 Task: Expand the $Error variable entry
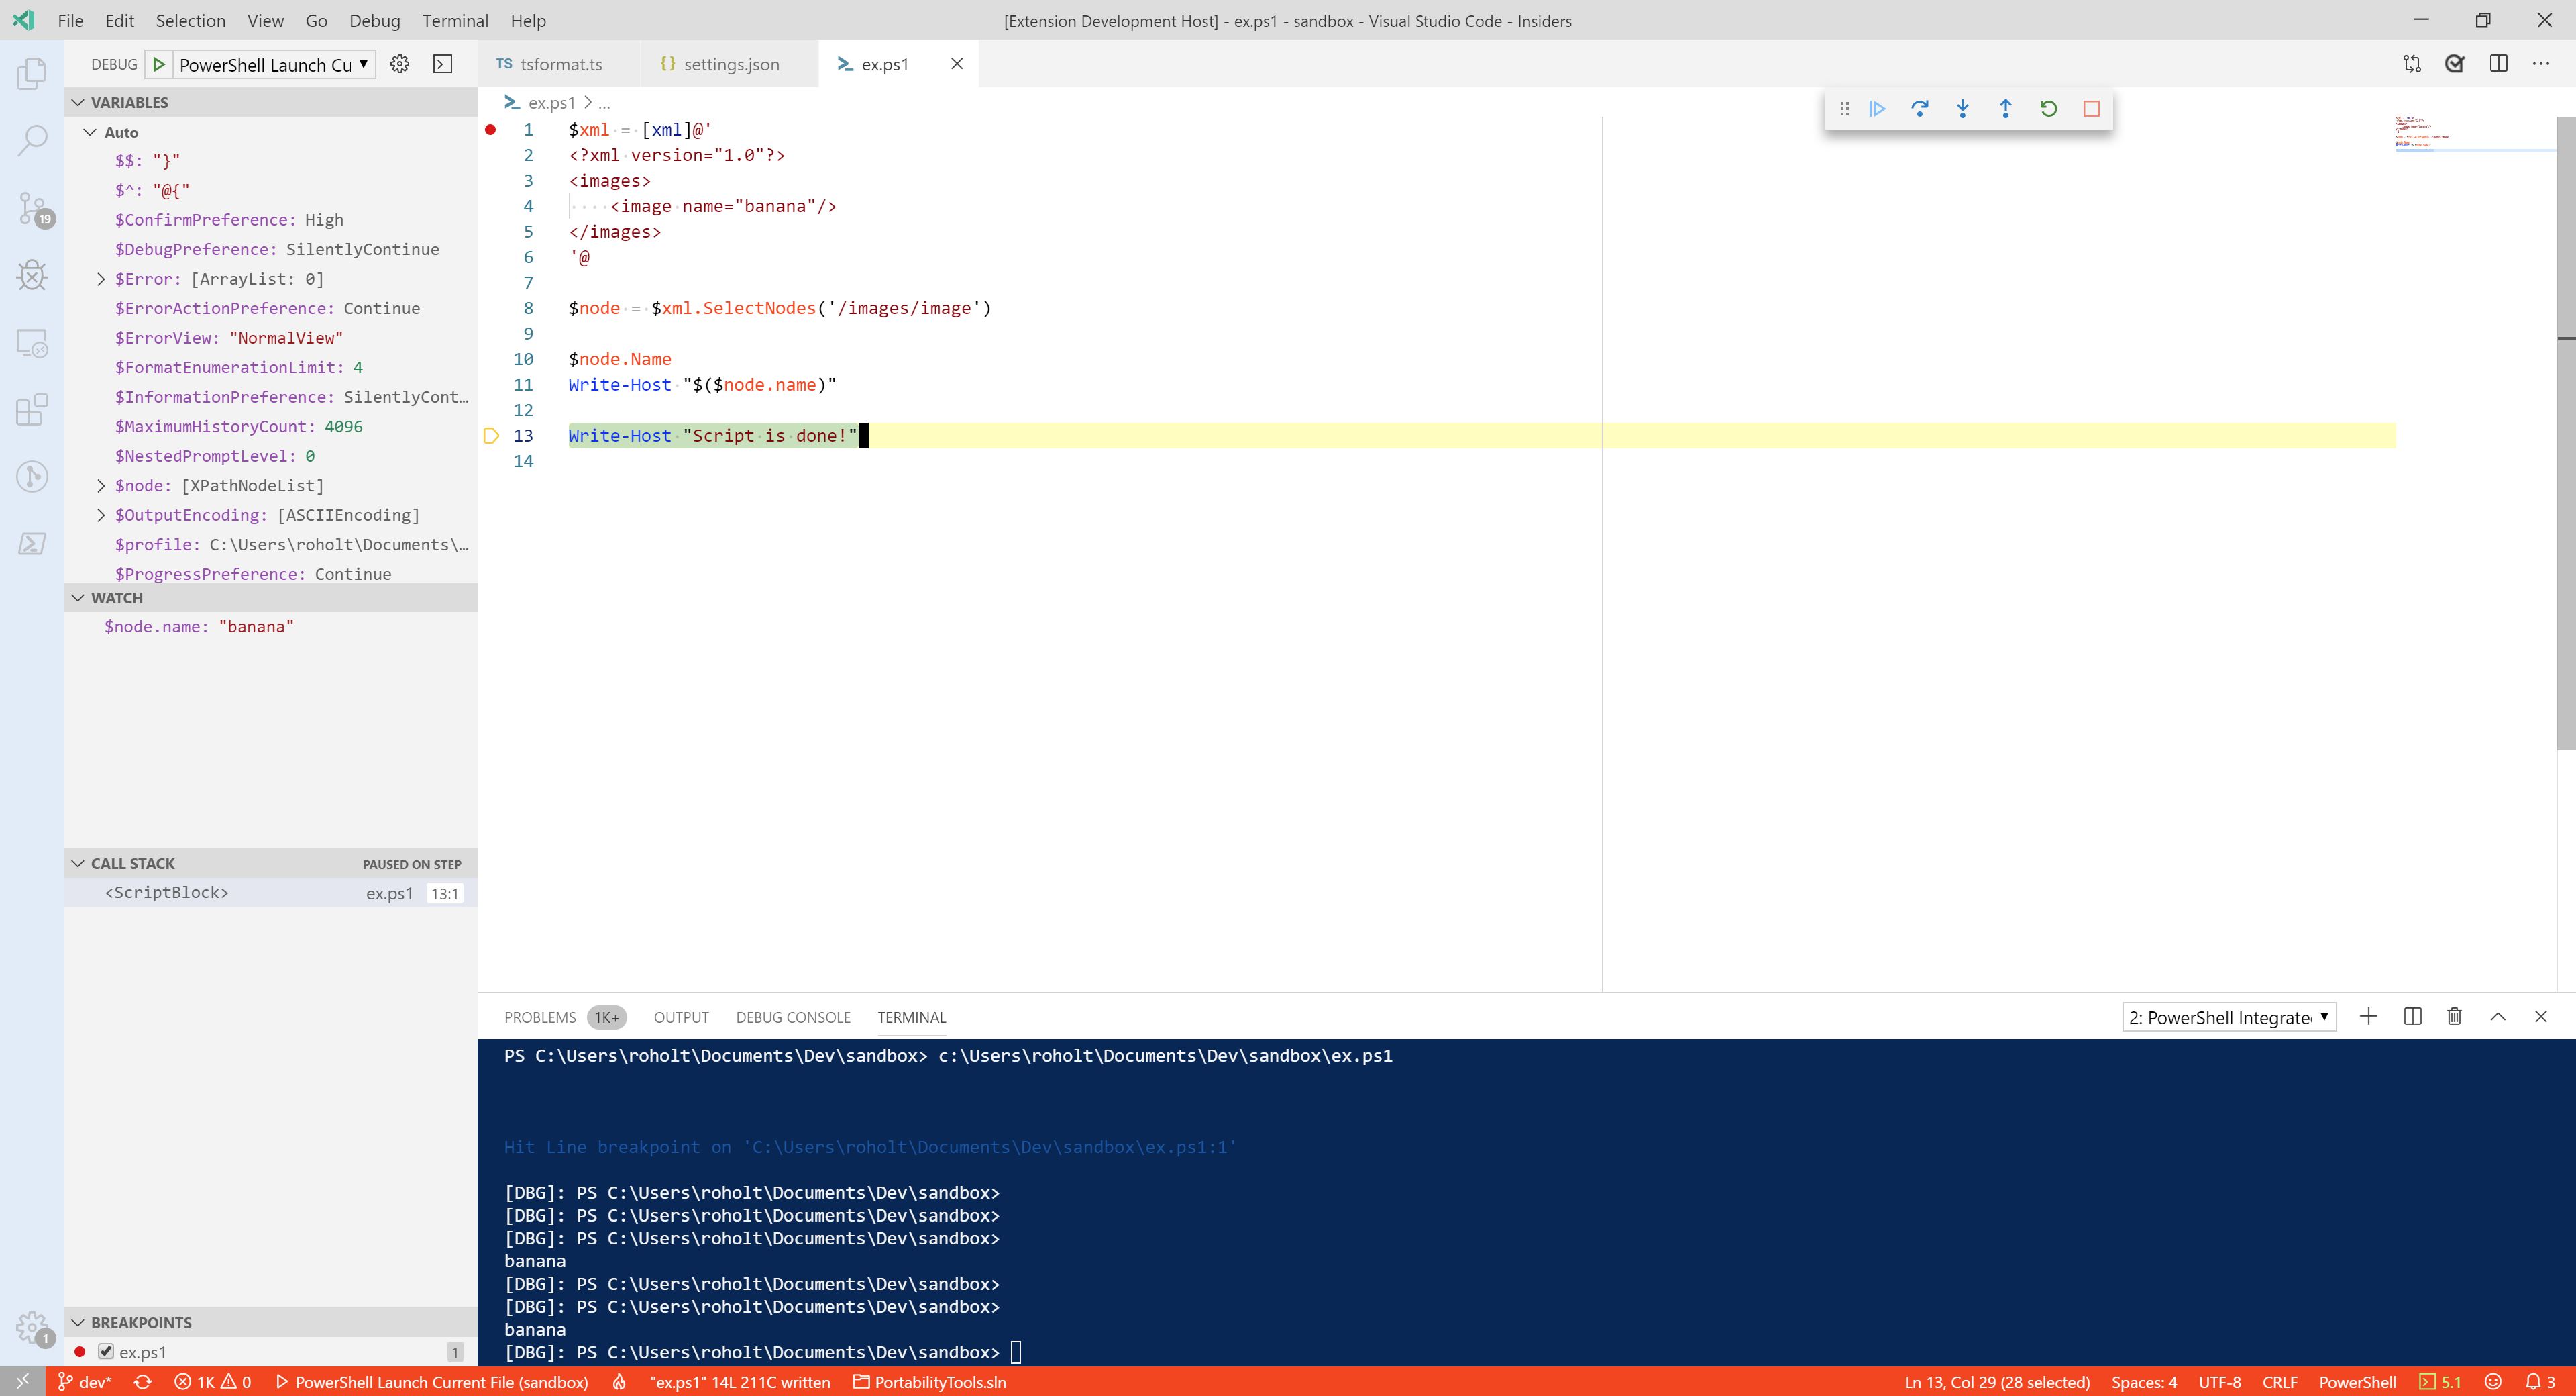pyautogui.click(x=100, y=279)
